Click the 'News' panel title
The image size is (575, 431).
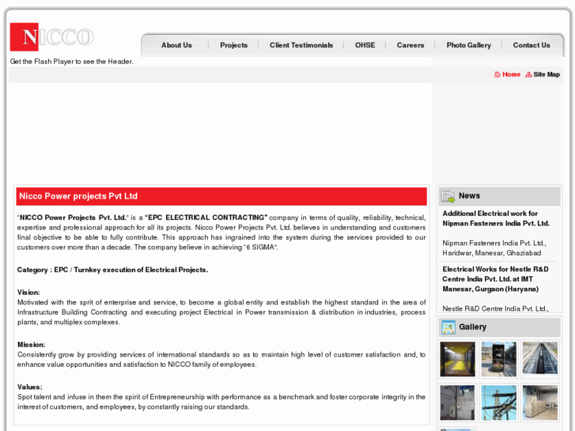click(469, 196)
